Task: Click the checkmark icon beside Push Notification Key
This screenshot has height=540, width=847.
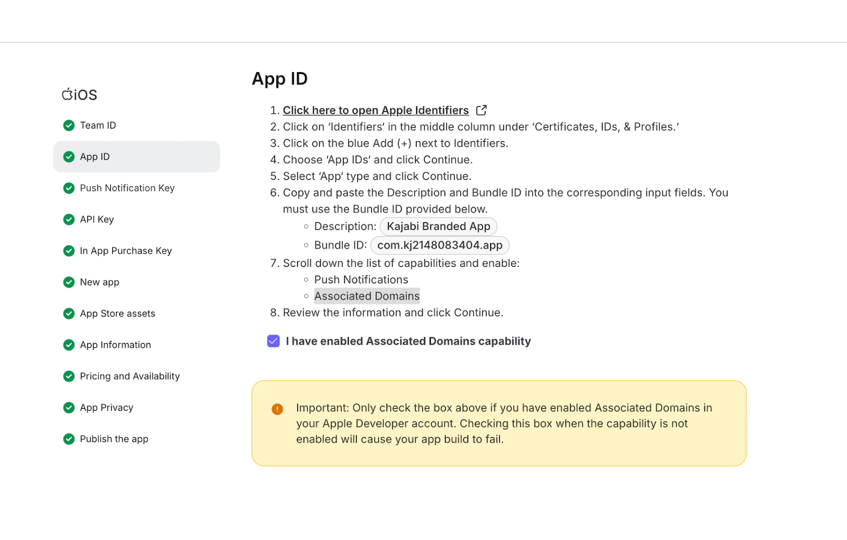Action: coord(69,188)
